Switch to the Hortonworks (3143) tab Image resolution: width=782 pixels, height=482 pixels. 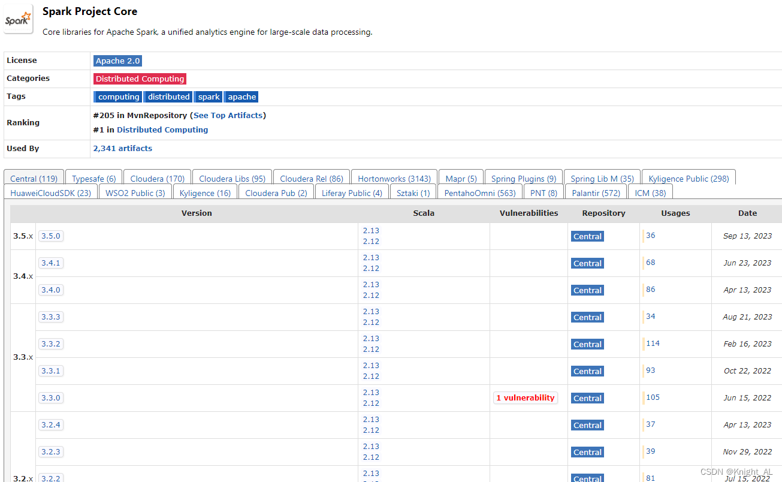[394, 179]
